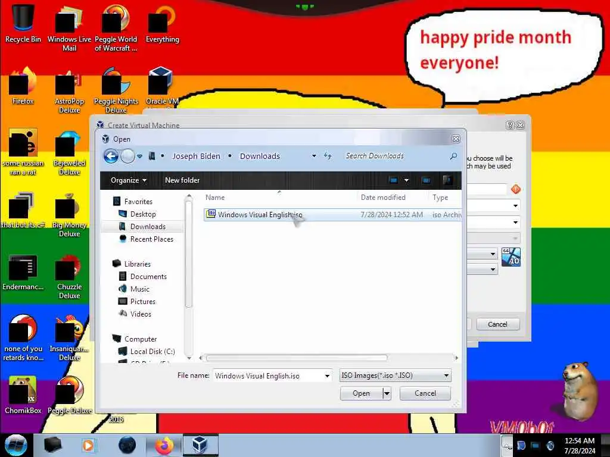Open ChomikBox desktop shortcut
The image size is (610, 457).
point(23,395)
